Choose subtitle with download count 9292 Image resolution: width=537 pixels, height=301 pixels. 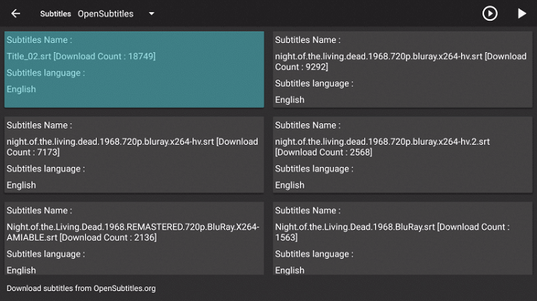point(403,70)
